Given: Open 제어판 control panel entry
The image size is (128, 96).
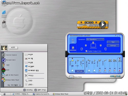Looking at the screenshot, I should pyautogui.click(x=29, y=76).
